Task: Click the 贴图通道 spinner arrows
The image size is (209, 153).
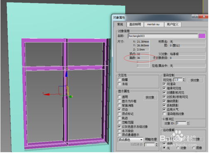Action: 156,145
